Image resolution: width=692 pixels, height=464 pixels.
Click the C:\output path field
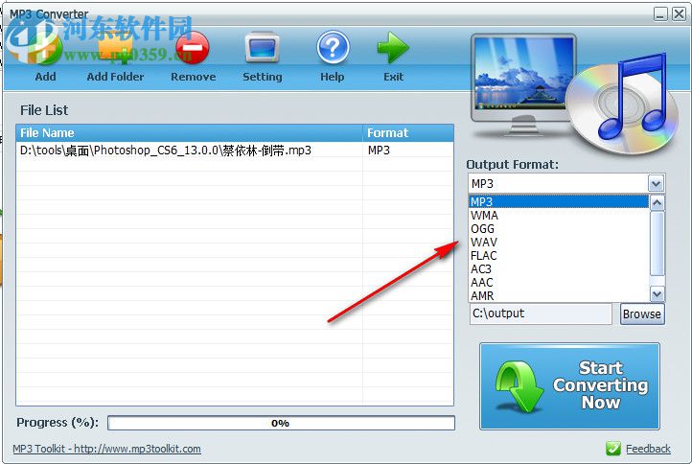[x=541, y=313]
